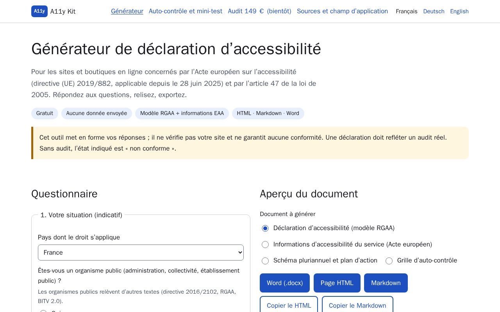Click the Aucune donnée envoyée badge
Image resolution: width=500 pixels, height=312 pixels.
click(96, 113)
